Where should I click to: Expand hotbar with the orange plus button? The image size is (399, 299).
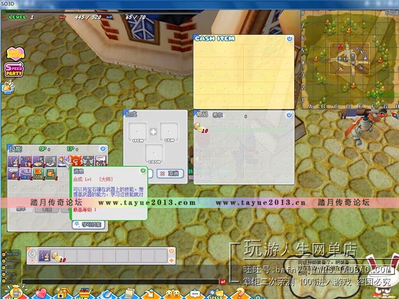[171, 260]
